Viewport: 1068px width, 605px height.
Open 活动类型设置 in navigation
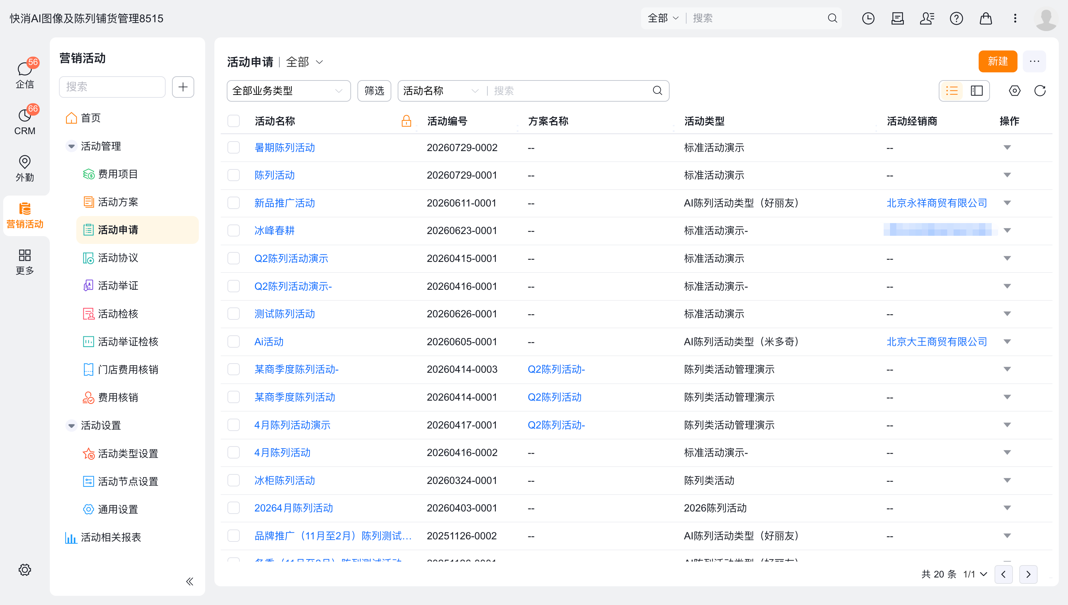pos(127,453)
